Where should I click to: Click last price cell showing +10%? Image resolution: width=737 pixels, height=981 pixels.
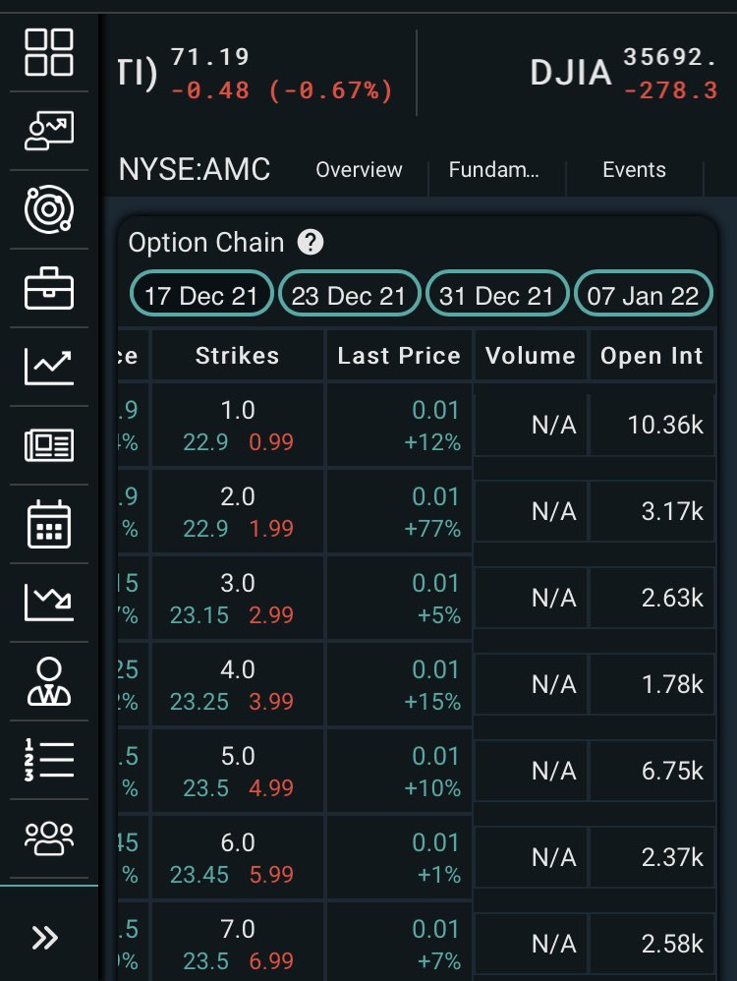(x=399, y=771)
